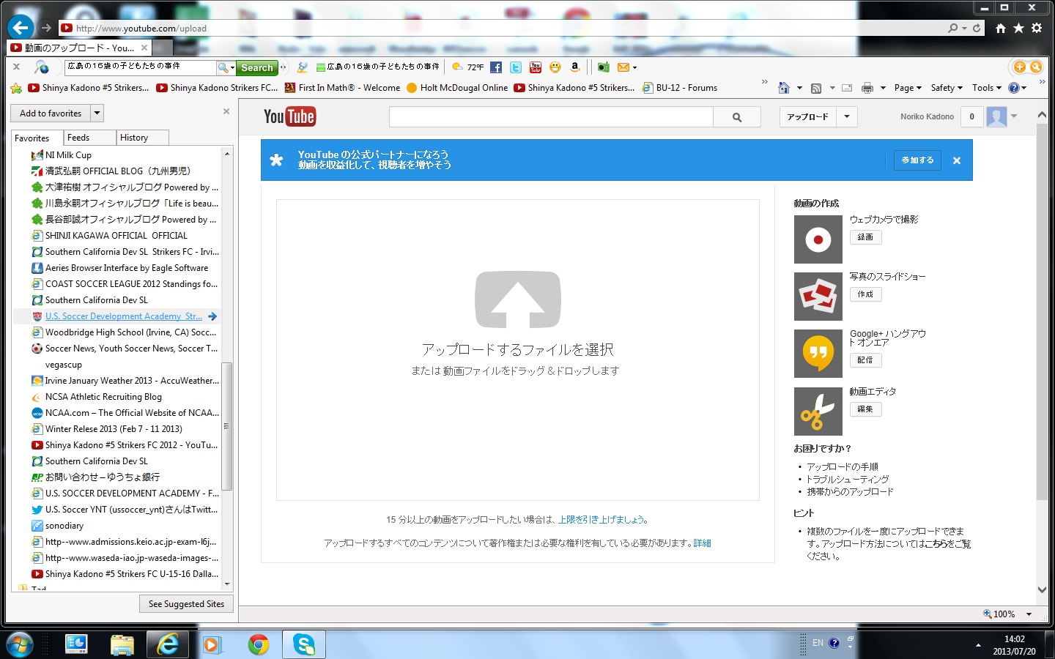This screenshot has width=1055, height=659.
Task: Click the smiley face toolbar icon
Action: click(555, 67)
